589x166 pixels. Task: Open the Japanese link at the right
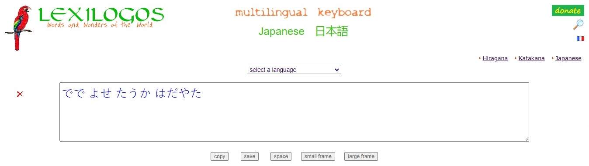568,58
